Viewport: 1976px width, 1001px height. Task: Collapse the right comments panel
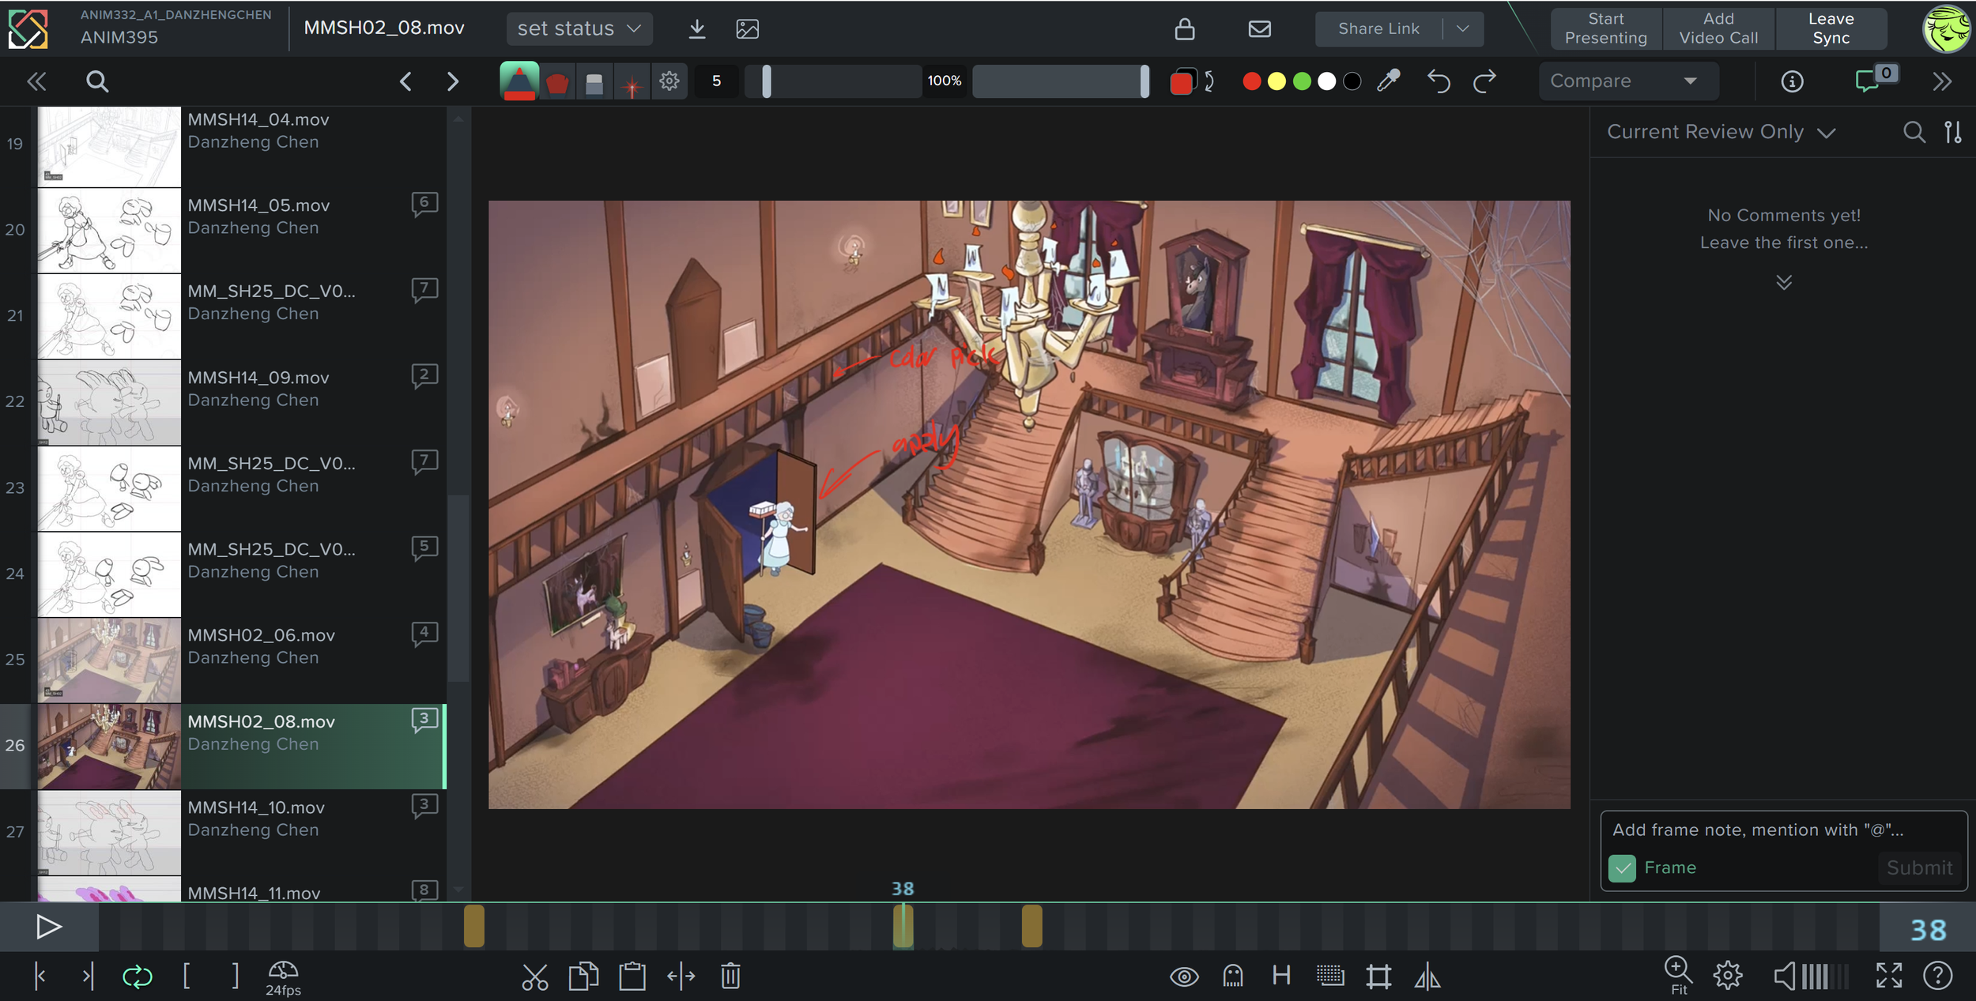pos(1942,81)
